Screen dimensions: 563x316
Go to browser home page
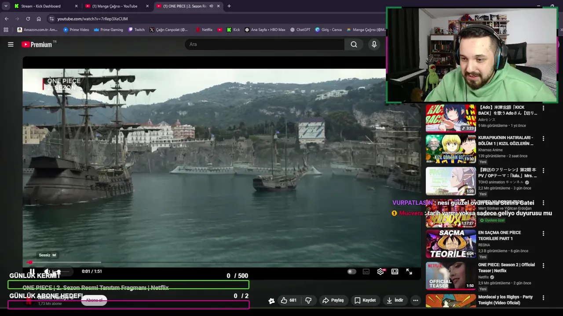pos(39,19)
